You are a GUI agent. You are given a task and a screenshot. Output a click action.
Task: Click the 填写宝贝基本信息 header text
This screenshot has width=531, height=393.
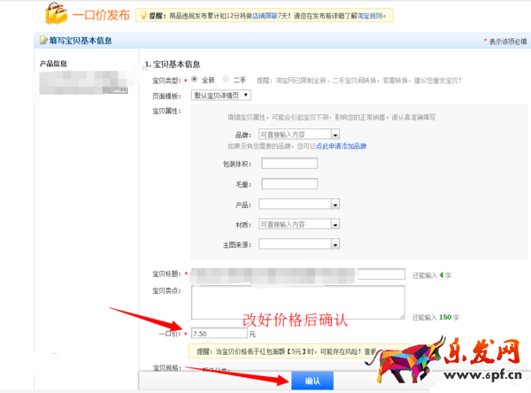[x=81, y=41]
